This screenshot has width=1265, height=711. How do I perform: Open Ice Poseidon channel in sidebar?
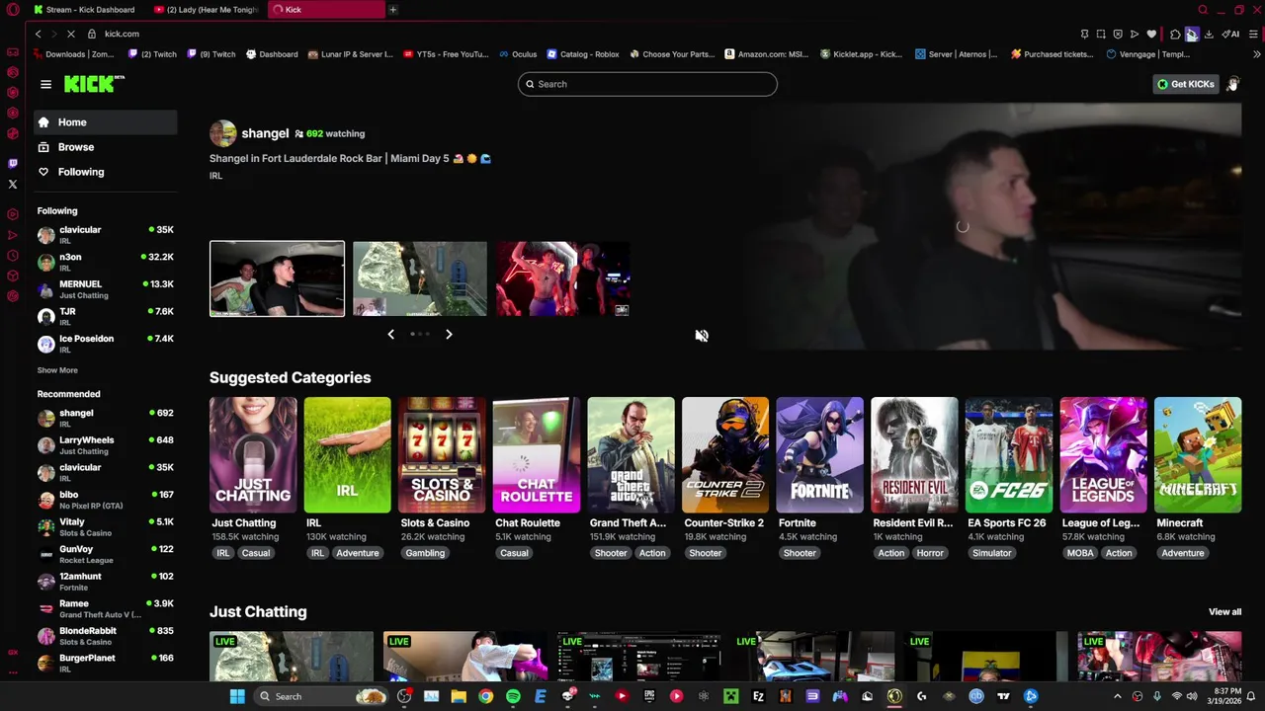106,343
